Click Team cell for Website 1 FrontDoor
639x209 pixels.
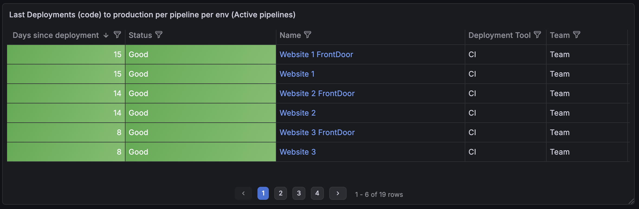coord(587,54)
